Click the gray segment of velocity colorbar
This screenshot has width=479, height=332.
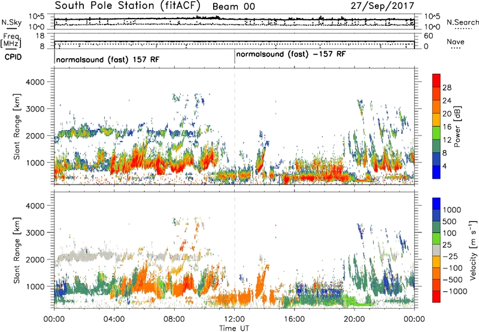coord(436,250)
